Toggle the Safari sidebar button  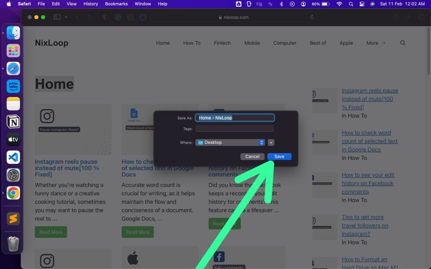pos(57,17)
